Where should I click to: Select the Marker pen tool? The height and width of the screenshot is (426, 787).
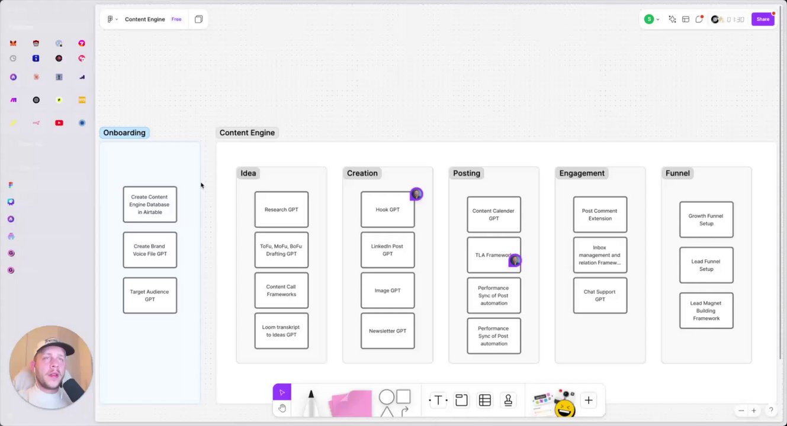pyautogui.click(x=310, y=403)
